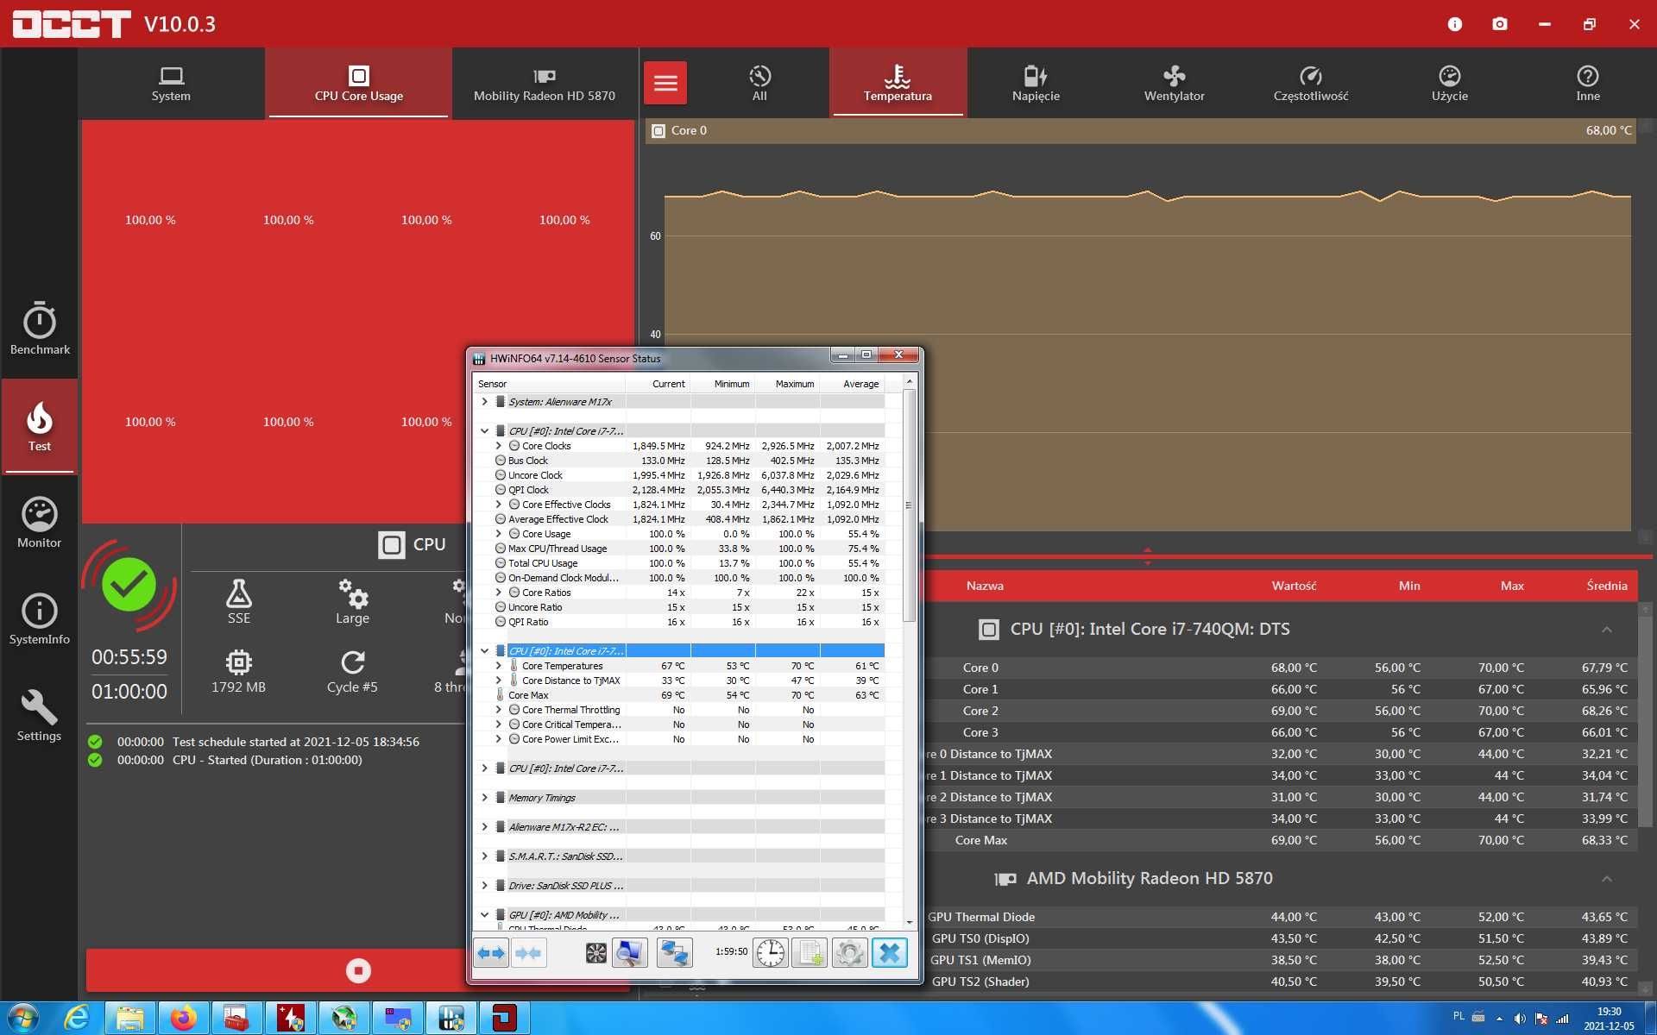Screen dimensions: 1657x1035
Task: Select the Wentylator tab
Action: [1174, 84]
